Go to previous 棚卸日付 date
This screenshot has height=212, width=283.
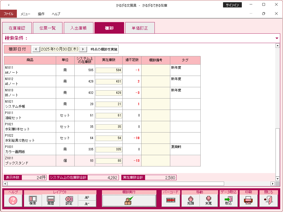[x=36, y=49]
